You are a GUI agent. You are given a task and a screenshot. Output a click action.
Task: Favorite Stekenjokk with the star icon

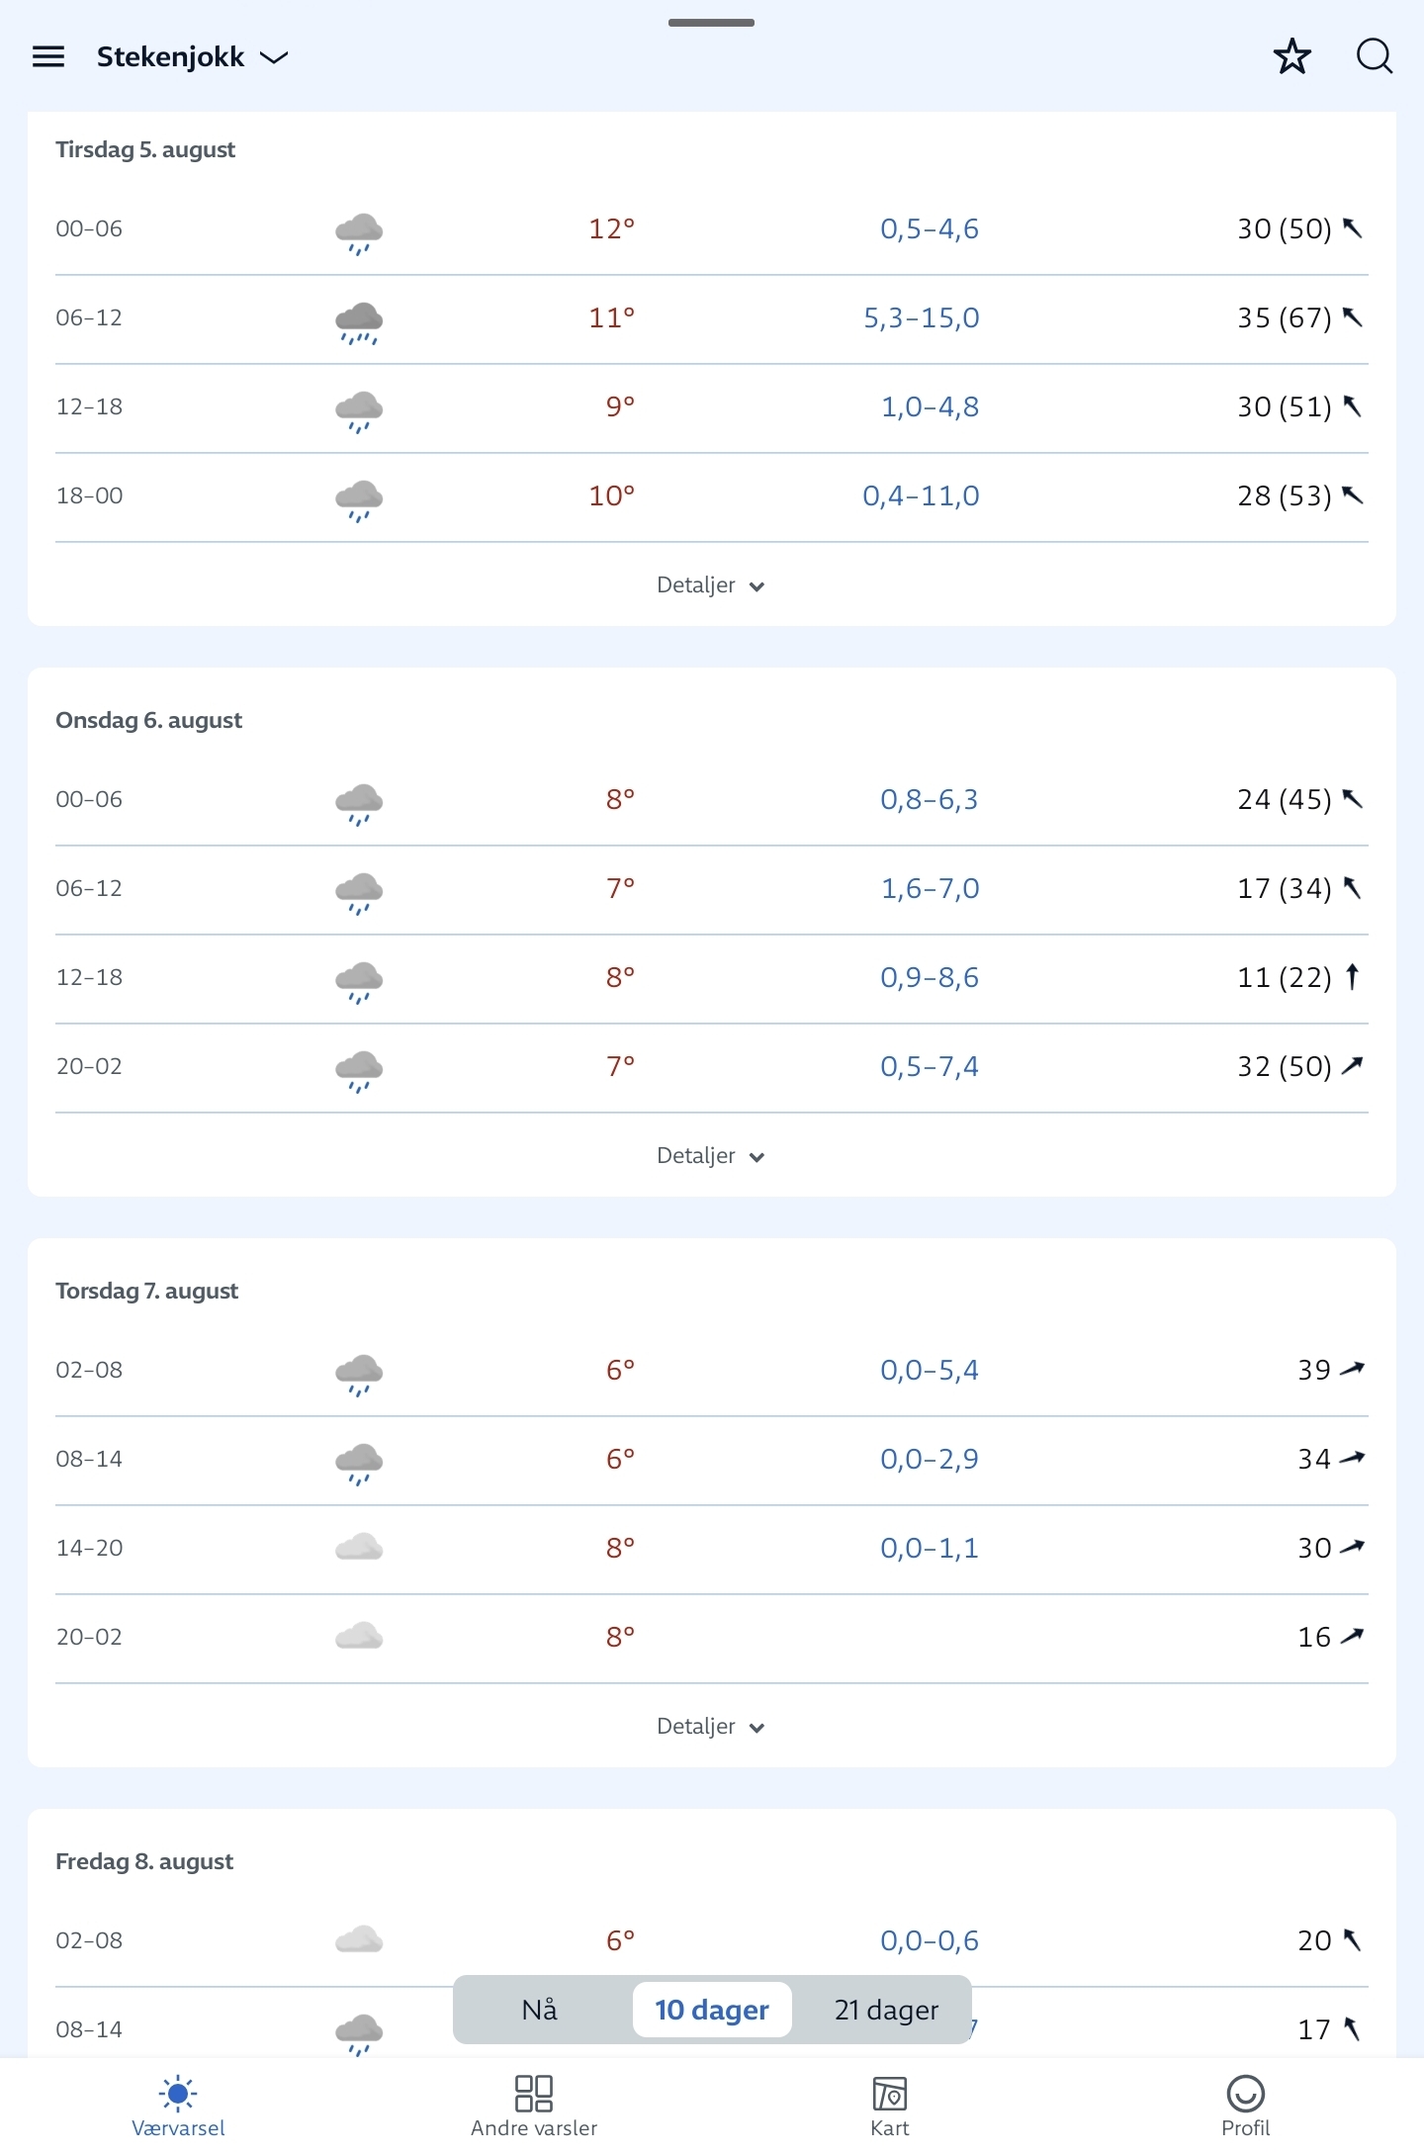(1291, 57)
